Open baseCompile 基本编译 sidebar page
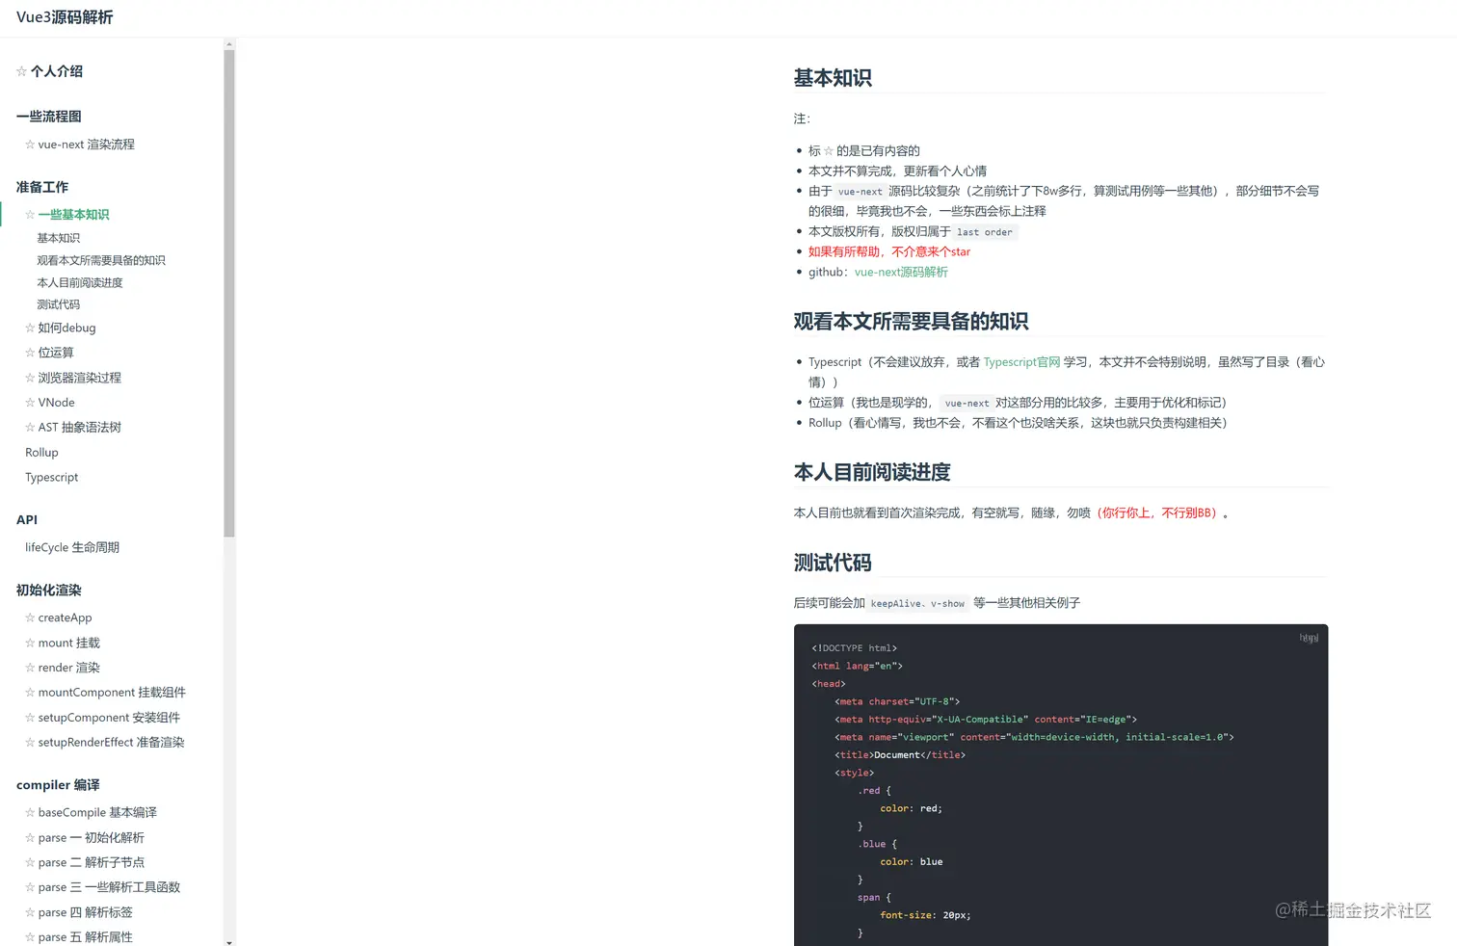This screenshot has height=946, width=1457. pos(91,813)
